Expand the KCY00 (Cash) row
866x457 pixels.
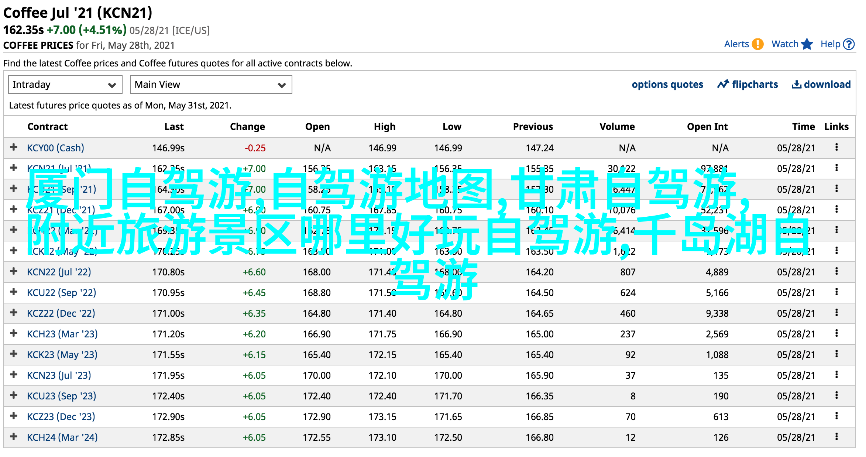coord(14,147)
